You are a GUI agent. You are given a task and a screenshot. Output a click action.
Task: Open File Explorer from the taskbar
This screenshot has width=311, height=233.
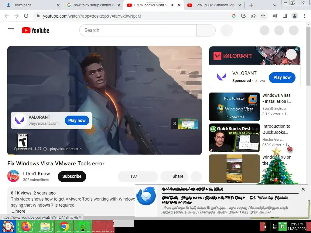tap(45, 227)
